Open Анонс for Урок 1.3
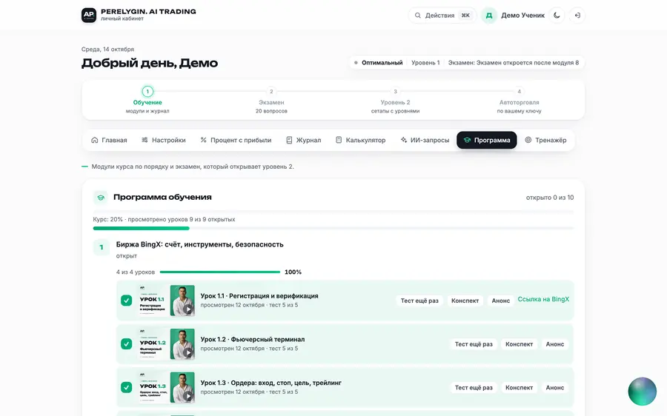 point(554,387)
